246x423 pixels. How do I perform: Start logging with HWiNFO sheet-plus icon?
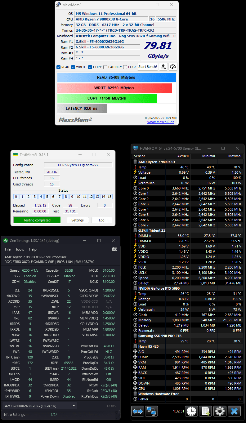[x=205, y=411]
